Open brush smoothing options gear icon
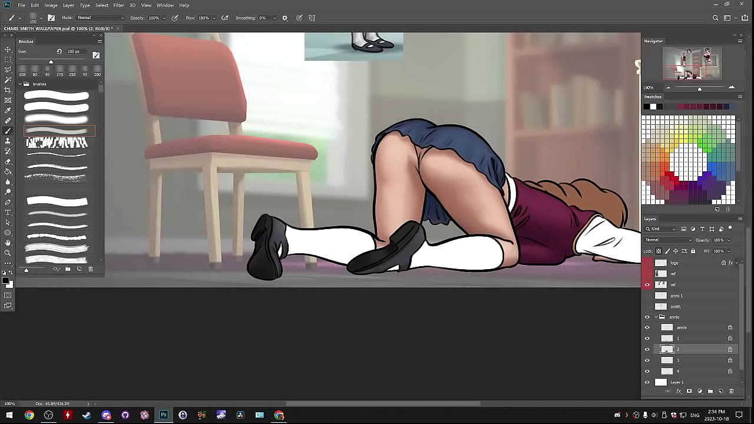The image size is (754, 424). 285,18
